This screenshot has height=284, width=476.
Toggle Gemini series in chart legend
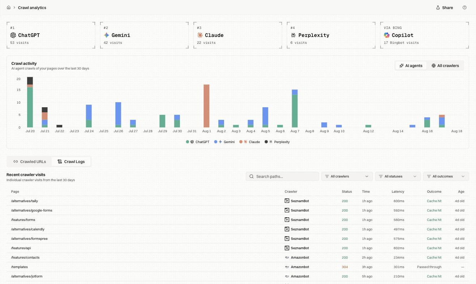coord(224,142)
